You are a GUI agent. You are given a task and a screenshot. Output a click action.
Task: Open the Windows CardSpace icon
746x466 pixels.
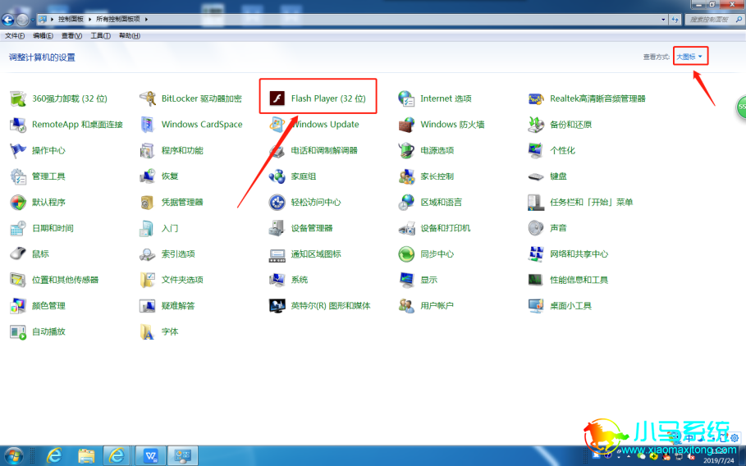[x=148, y=125]
